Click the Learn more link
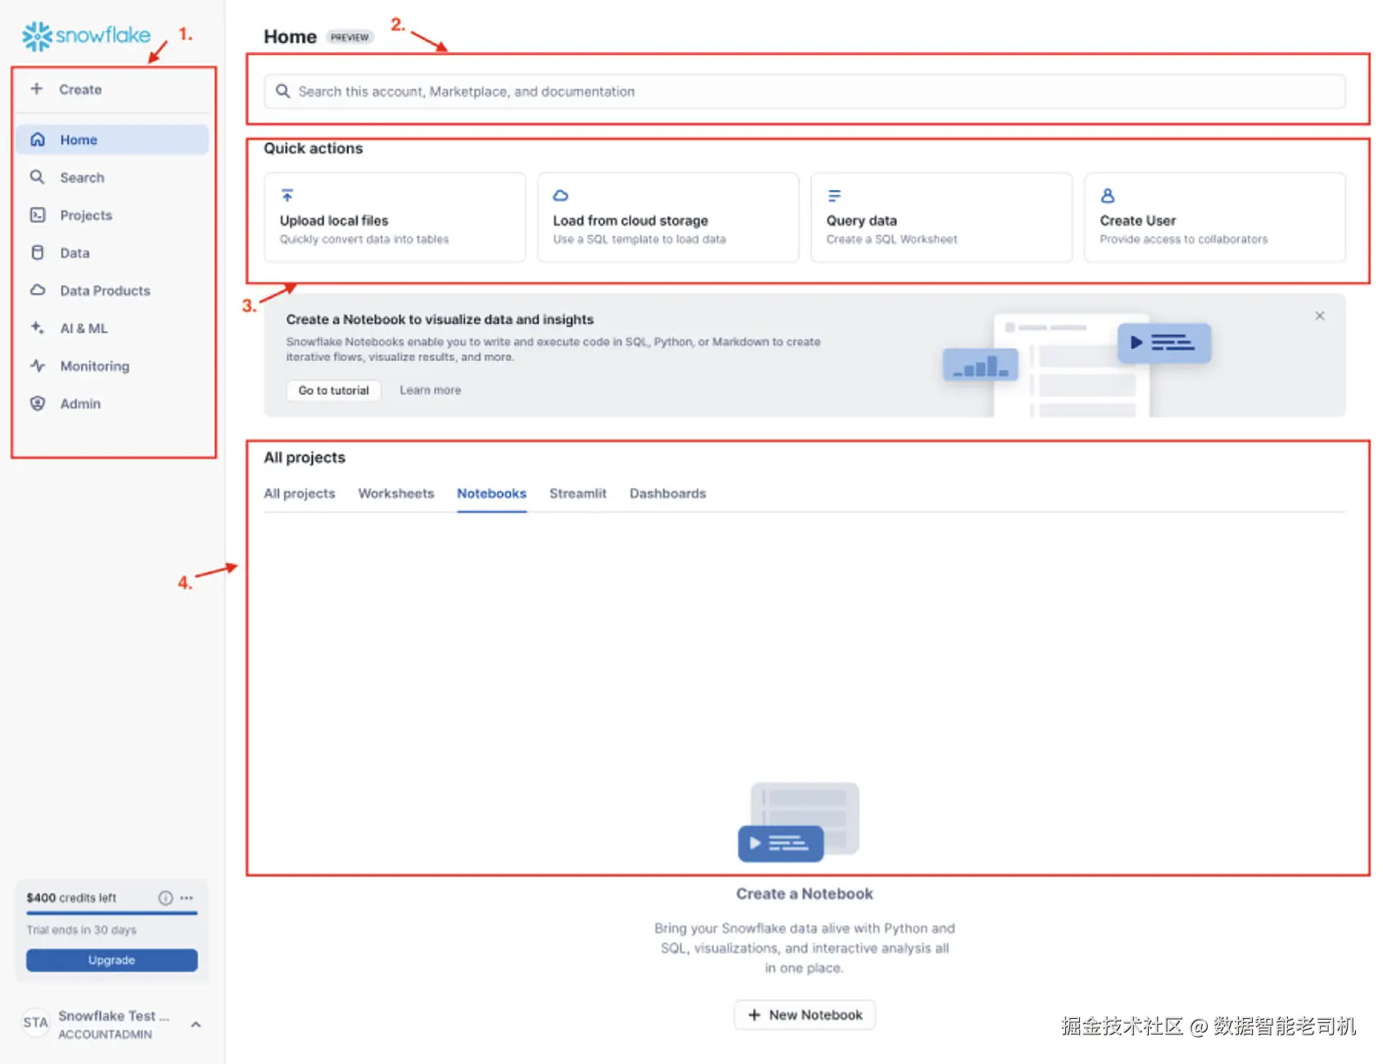Screen dimensions: 1383x1064 (430, 390)
